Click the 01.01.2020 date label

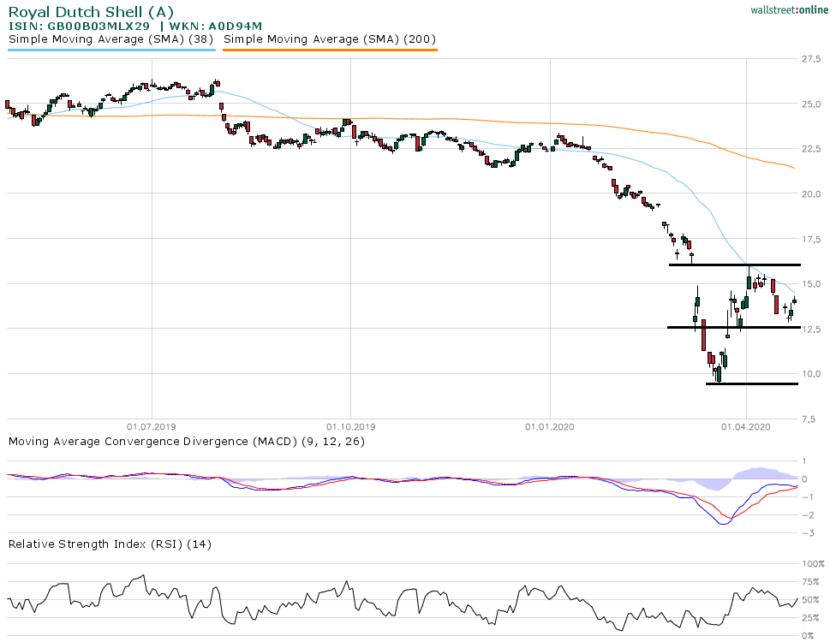tap(549, 425)
